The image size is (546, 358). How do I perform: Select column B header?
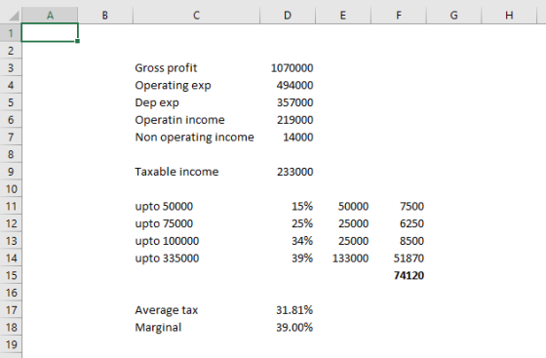pos(105,16)
